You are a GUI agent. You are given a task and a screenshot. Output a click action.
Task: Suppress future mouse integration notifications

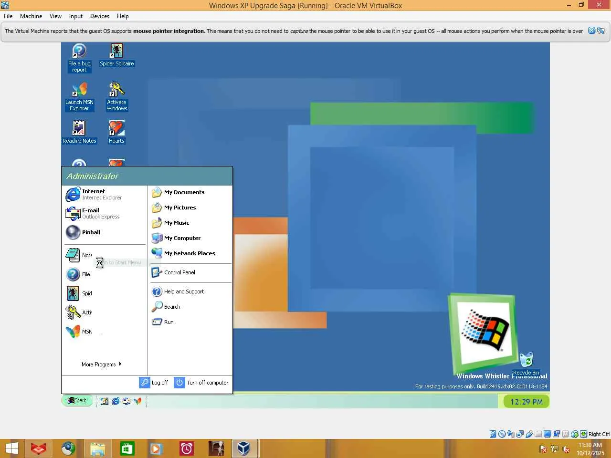[x=601, y=31]
